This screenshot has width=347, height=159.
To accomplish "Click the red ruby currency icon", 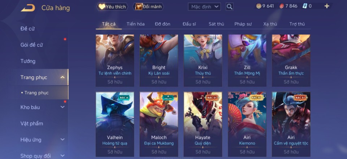I will [282, 6].
